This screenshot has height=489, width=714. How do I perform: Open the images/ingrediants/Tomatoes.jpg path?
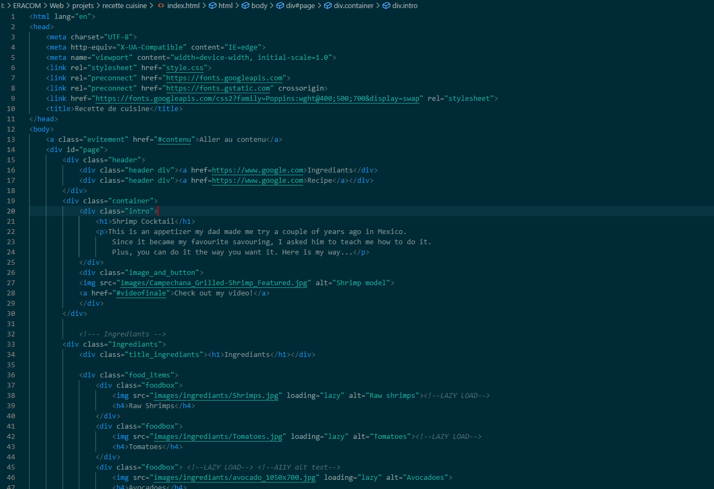[x=218, y=437]
